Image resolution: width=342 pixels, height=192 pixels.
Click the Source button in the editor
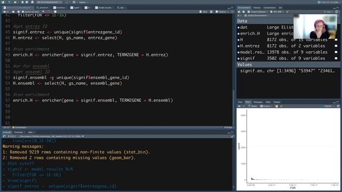click(221, 12)
